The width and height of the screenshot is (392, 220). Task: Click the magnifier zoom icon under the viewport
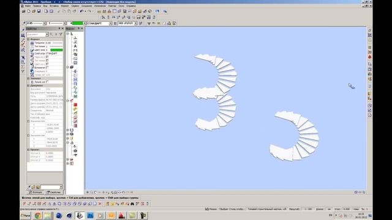(x=91, y=193)
